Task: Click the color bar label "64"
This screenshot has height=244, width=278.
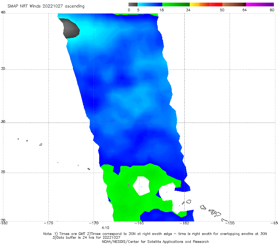Action: pyautogui.click(x=245, y=10)
